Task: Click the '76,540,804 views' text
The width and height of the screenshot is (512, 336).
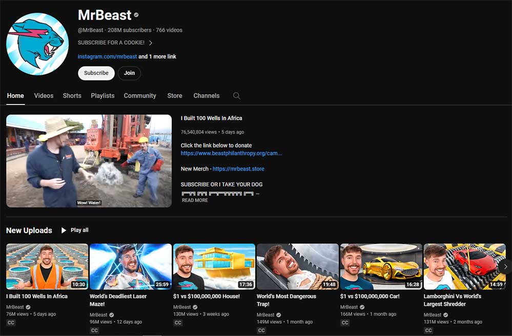Action: (x=199, y=132)
